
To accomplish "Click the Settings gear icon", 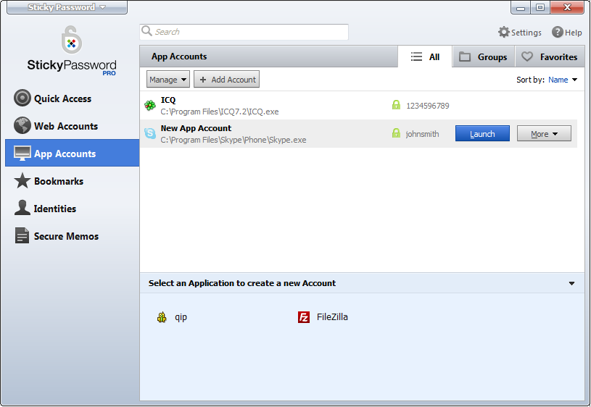I will (x=503, y=32).
